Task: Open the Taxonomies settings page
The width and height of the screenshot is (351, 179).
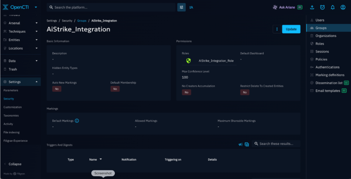Action: [11, 116]
